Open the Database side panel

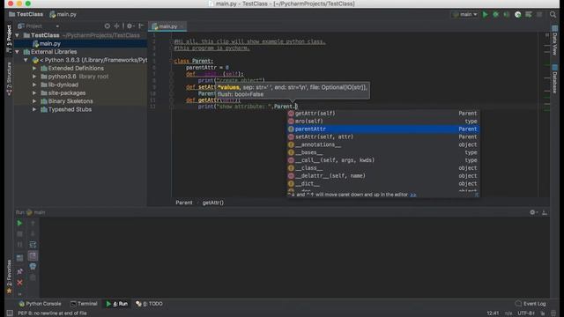pos(554,78)
